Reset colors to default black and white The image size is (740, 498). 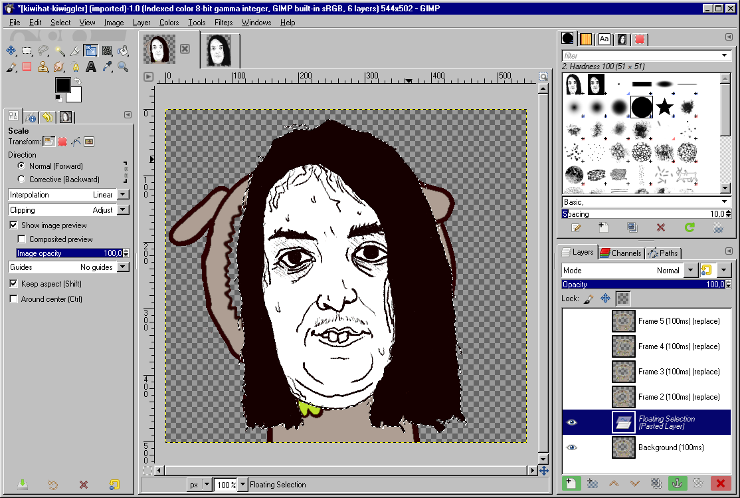(58, 98)
